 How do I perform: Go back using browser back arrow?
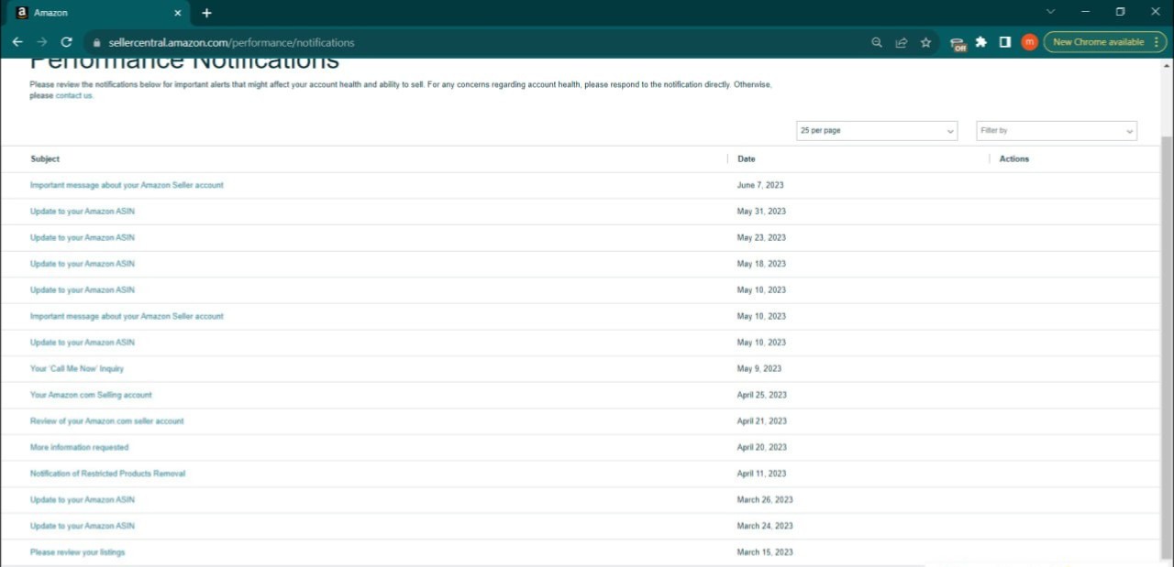pyautogui.click(x=17, y=42)
